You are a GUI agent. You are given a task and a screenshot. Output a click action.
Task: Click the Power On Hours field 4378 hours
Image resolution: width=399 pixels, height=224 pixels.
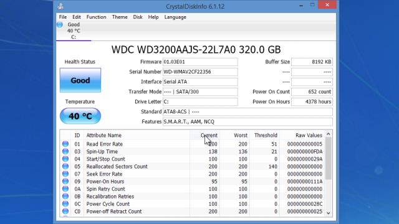pyautogui.click(x=312, y=102)
